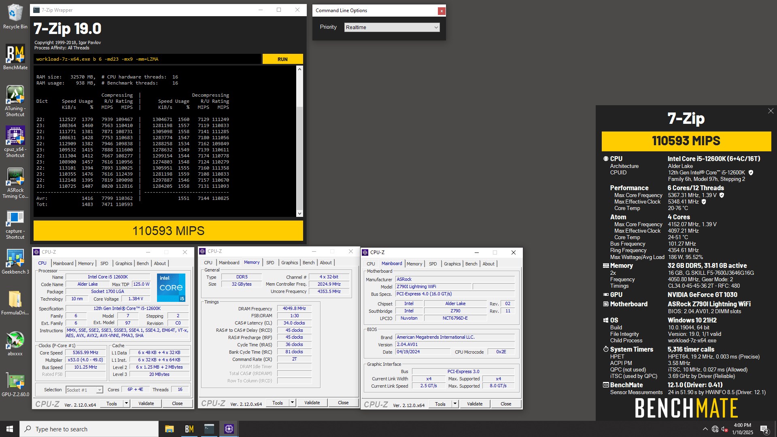Open the capture shortcut icon

(15, 225)
